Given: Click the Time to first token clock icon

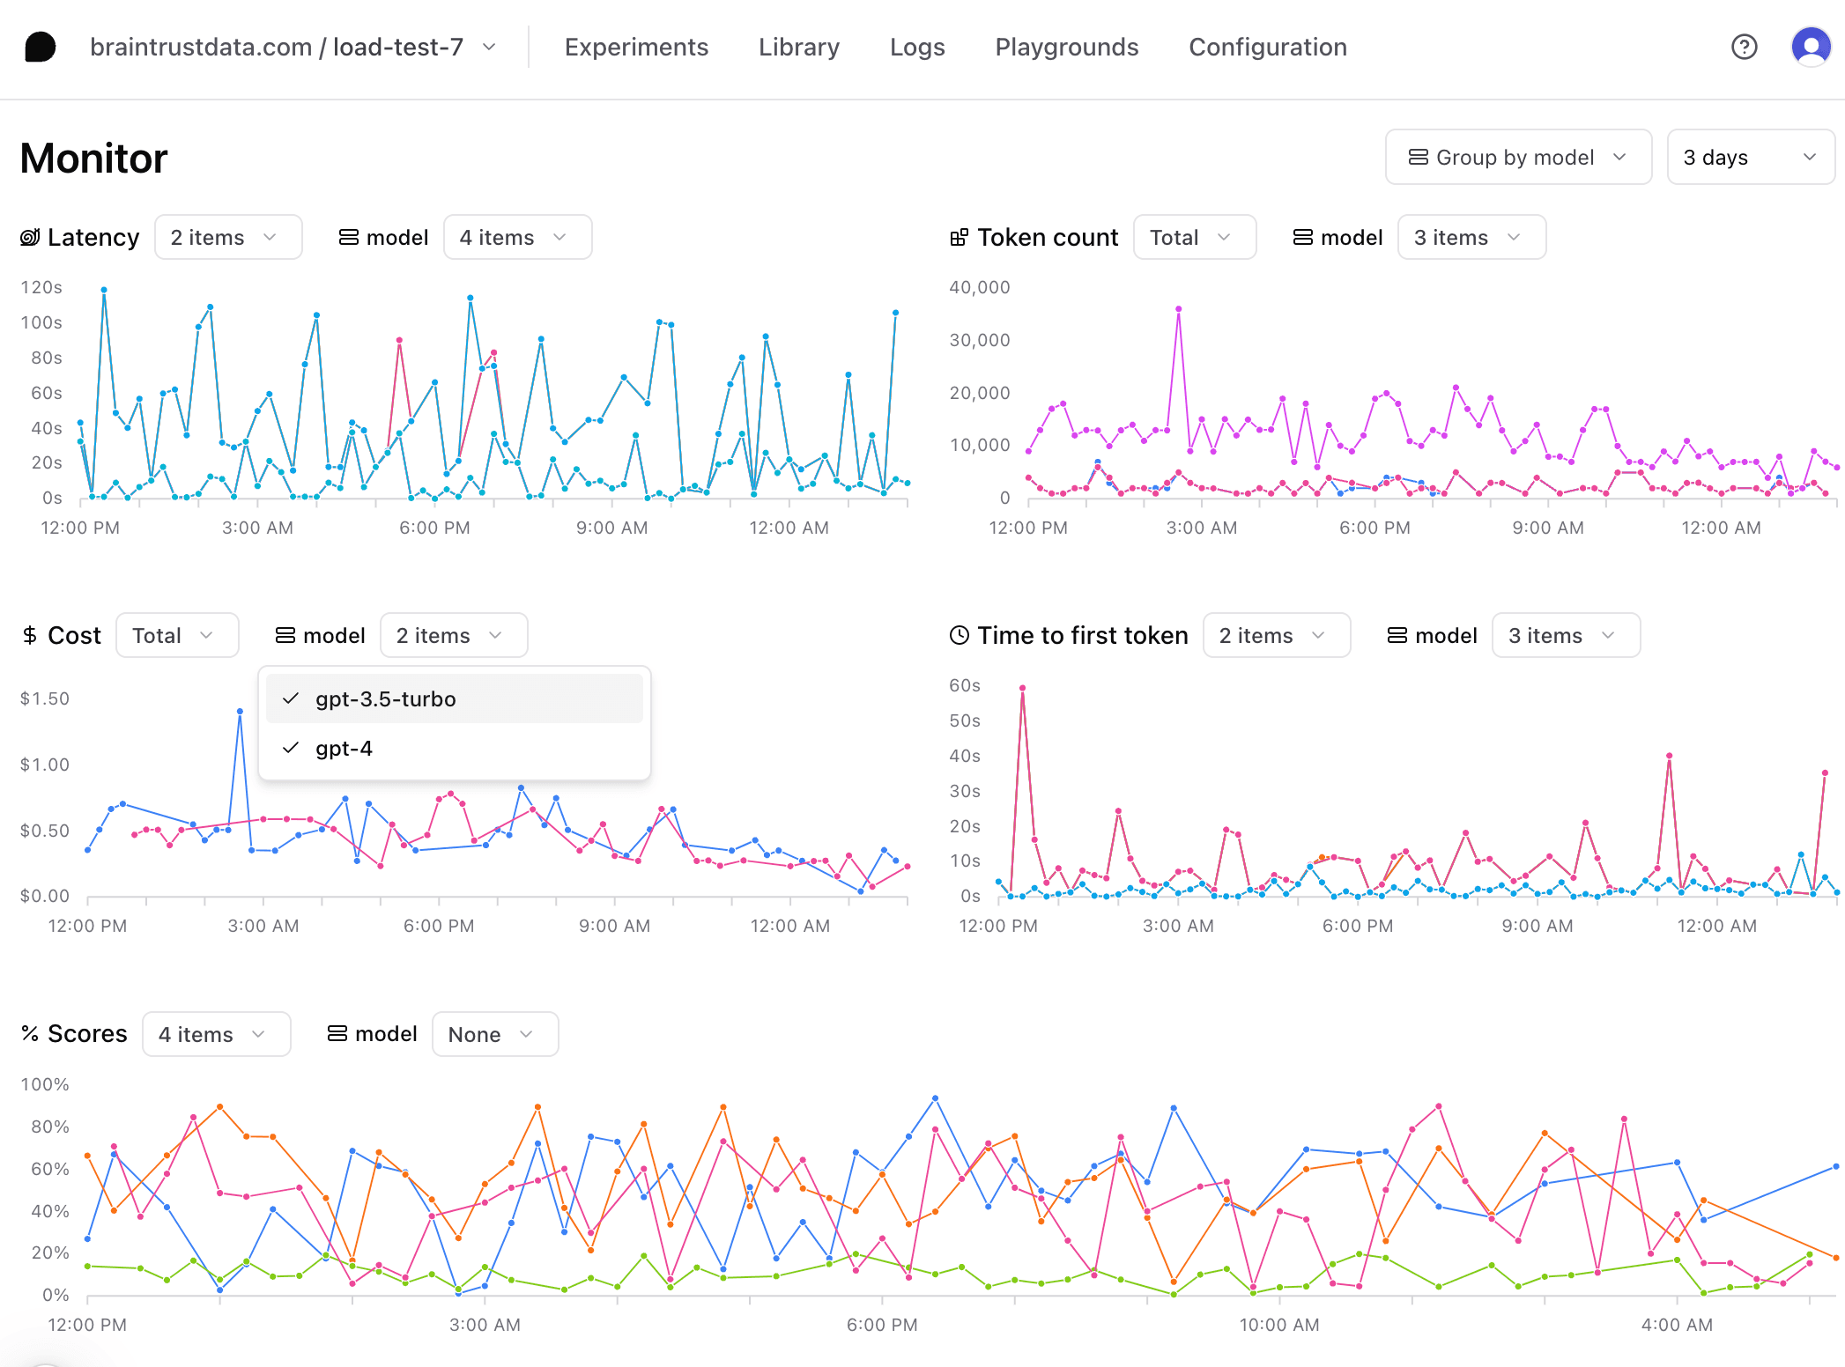Looking at the screenshot, I should coord(955,635).
